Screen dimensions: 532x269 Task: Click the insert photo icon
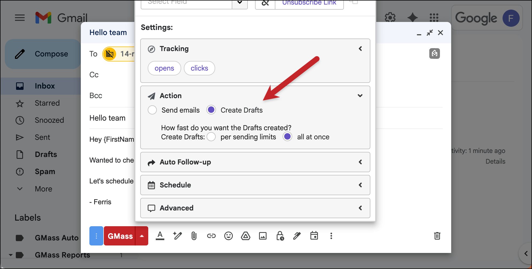(x=263, y=236)
